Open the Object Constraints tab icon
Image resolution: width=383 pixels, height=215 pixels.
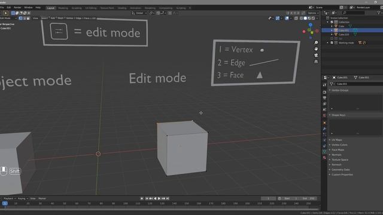pyautogui.click(x=324, y=146)
